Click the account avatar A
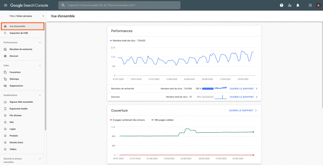323x165 pixels. 318,5
